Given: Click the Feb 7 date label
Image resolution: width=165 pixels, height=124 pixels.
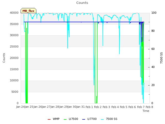Looking at the screenshot, I should tap(141, 107).
